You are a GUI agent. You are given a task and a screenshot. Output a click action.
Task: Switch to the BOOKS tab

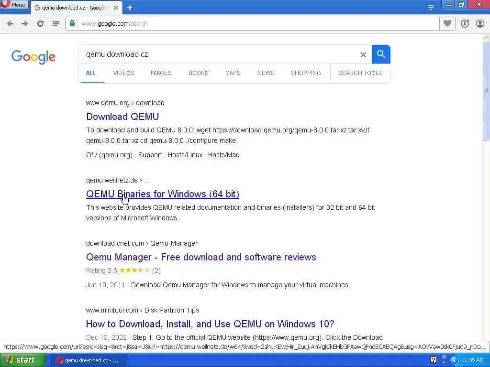tap(199, 73)
